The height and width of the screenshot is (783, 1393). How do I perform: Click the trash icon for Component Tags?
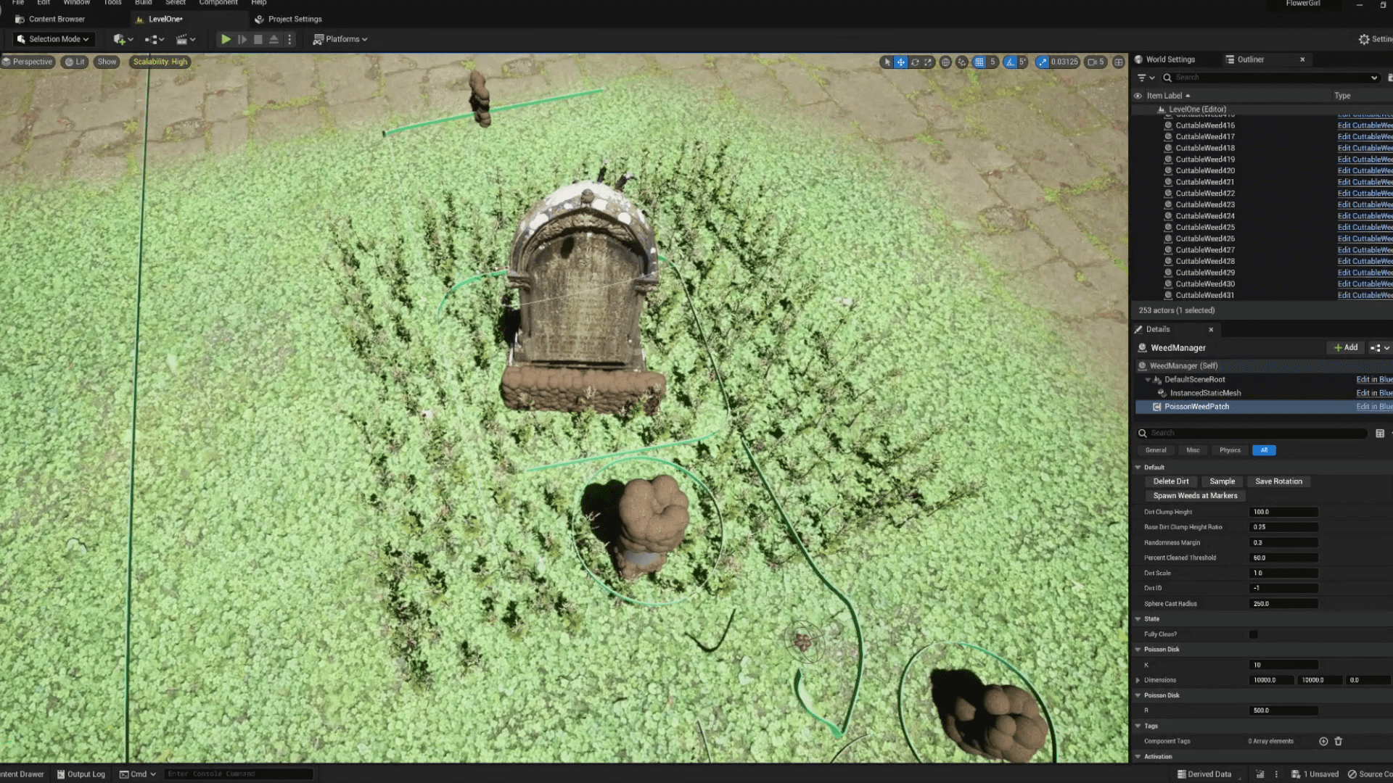(x=1339, y=741)
